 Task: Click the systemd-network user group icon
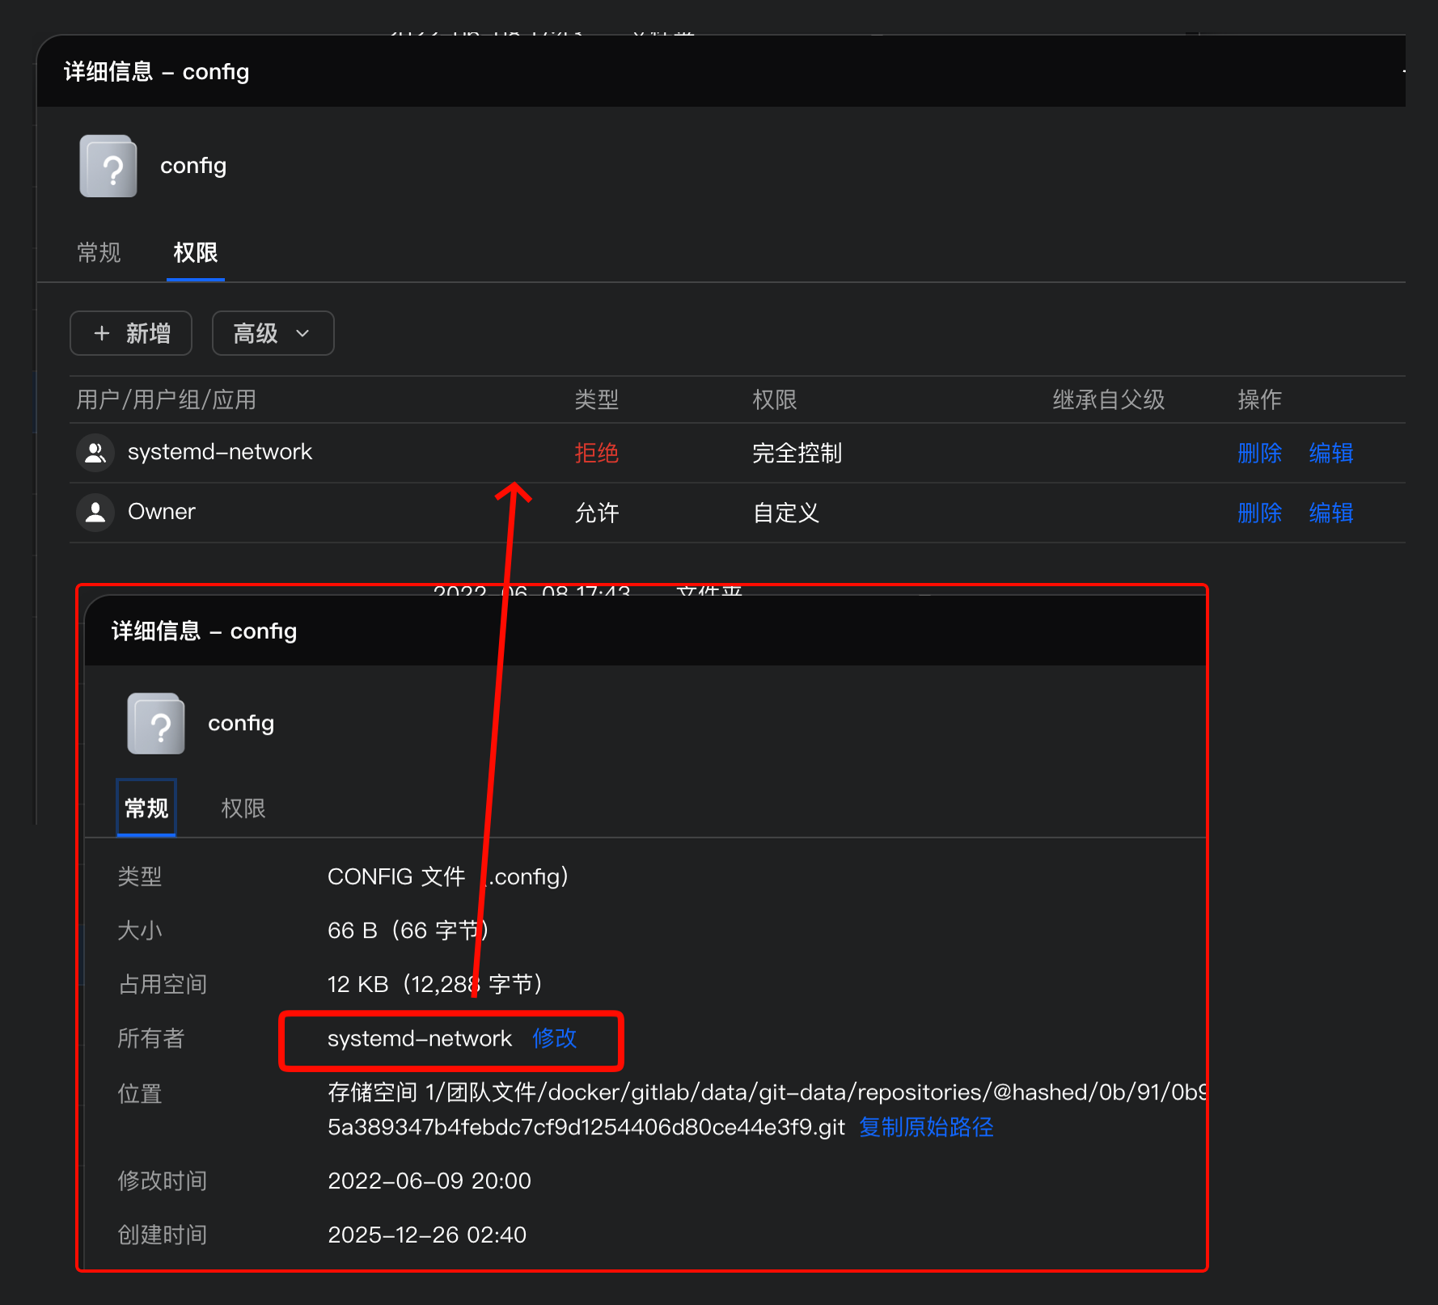click(95, 453)
